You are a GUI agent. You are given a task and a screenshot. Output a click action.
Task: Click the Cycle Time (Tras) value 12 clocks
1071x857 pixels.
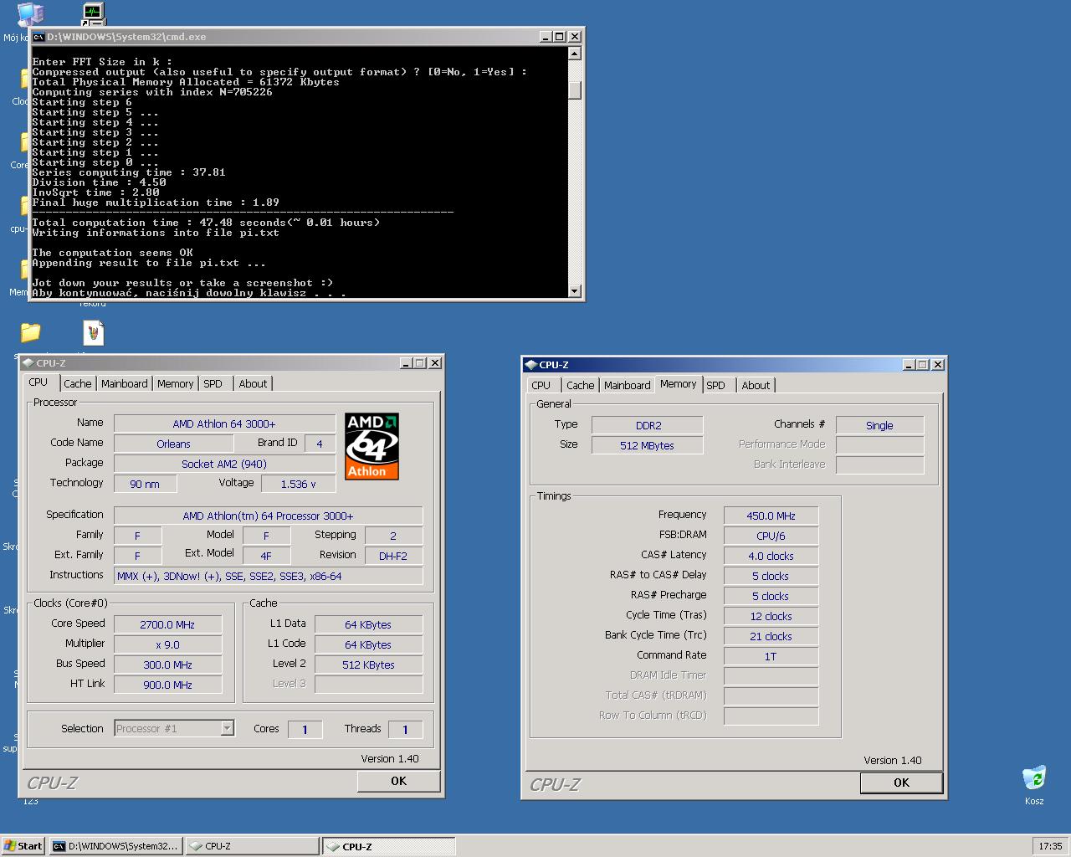(771, 616)
